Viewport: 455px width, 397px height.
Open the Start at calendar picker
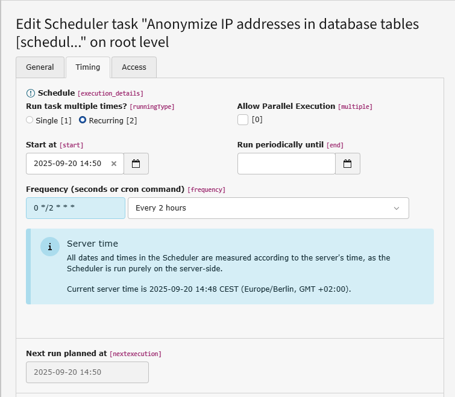(x=136, y=164)
